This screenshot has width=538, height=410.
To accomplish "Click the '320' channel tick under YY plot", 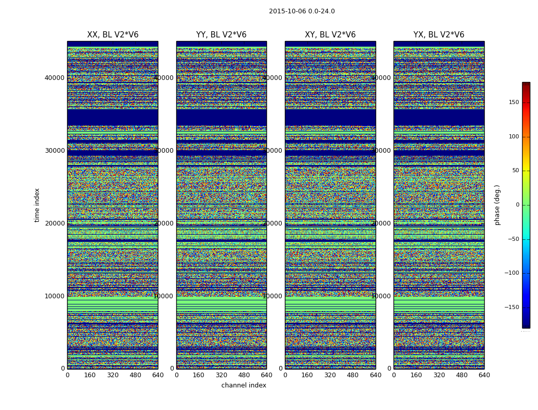I will pos(221,375).
